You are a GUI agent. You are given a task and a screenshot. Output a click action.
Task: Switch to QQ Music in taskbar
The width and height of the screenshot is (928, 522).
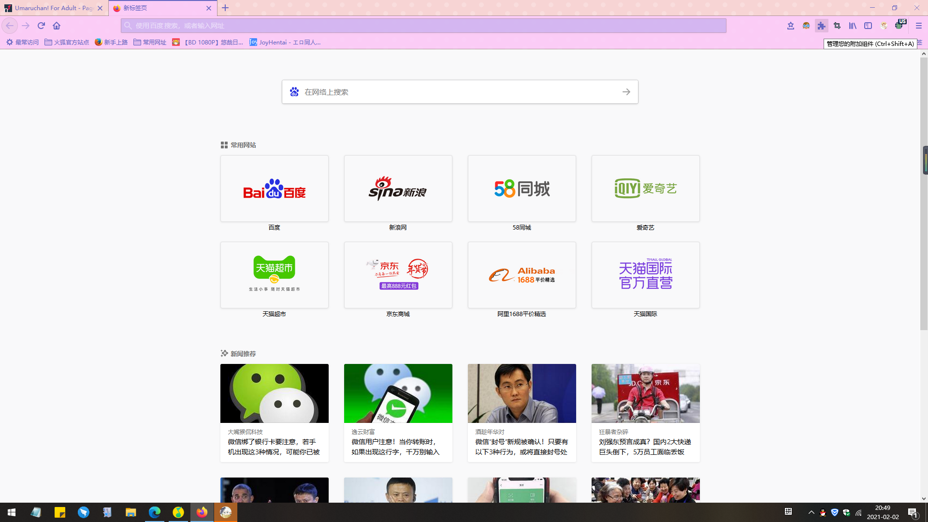click(178, 512)
